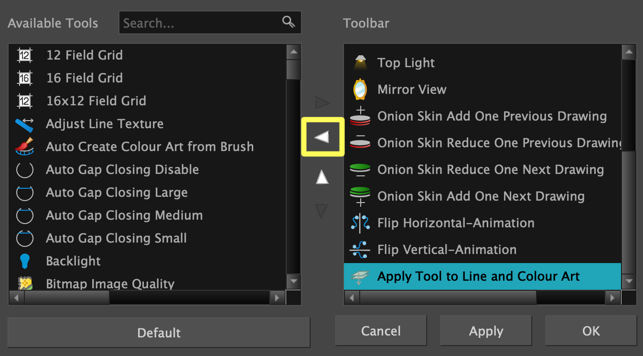This screenshot has width=643, height=356.
Task: Click inside the Search field
Action: pyautogui.click(x=201, y=22)
